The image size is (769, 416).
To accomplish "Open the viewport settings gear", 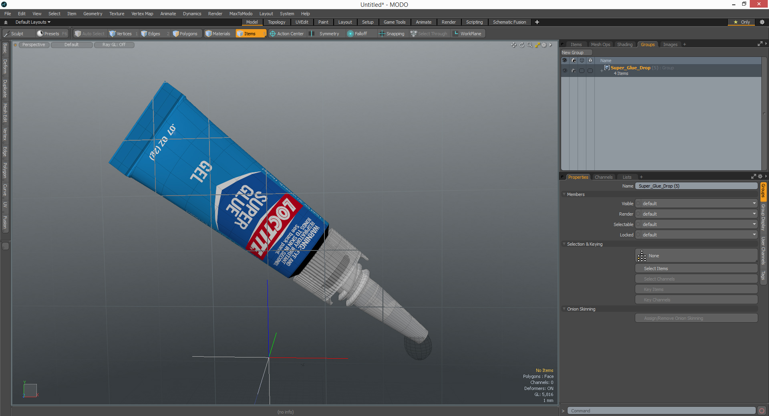I will pos(544,45).
